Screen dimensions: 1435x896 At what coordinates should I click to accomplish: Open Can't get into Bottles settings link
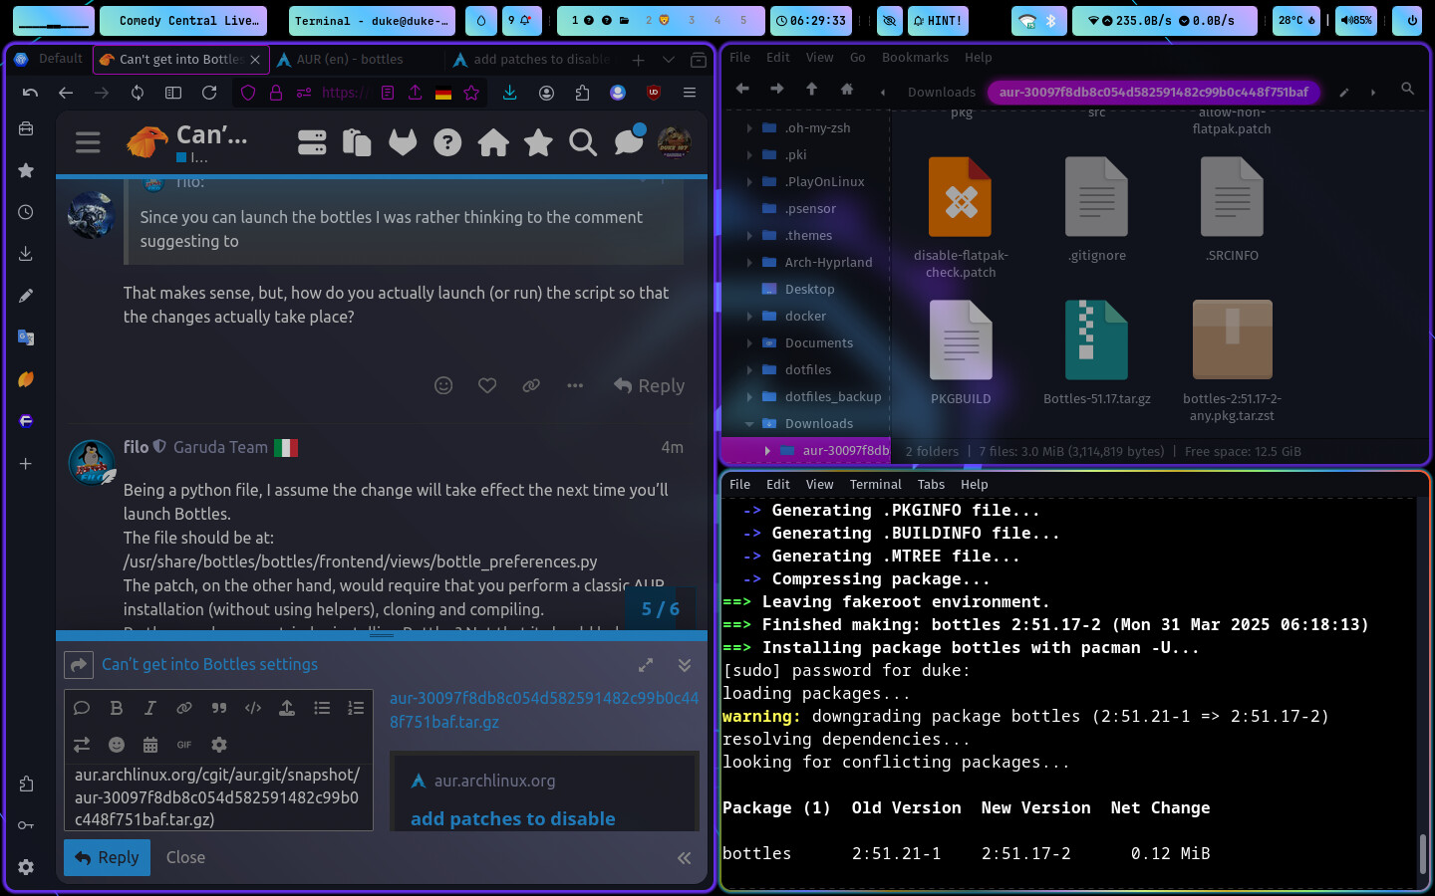coord(209,664)
